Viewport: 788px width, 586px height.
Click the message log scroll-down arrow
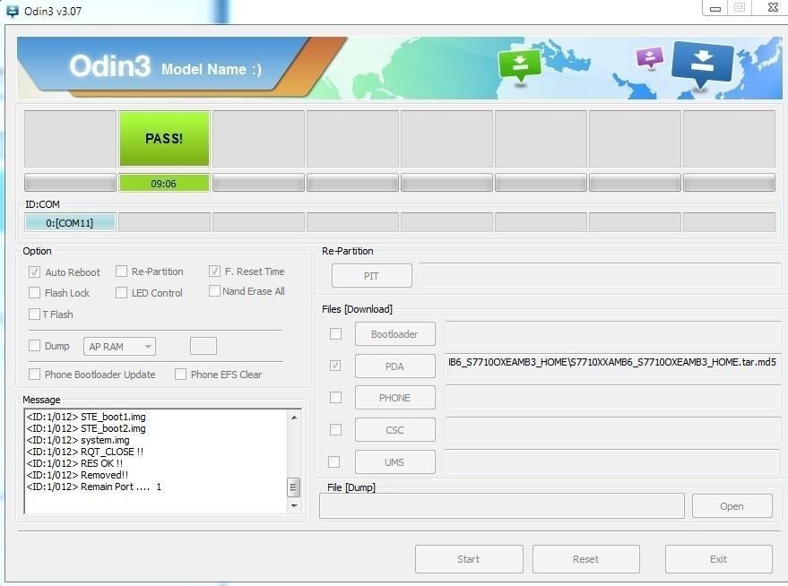294,505
